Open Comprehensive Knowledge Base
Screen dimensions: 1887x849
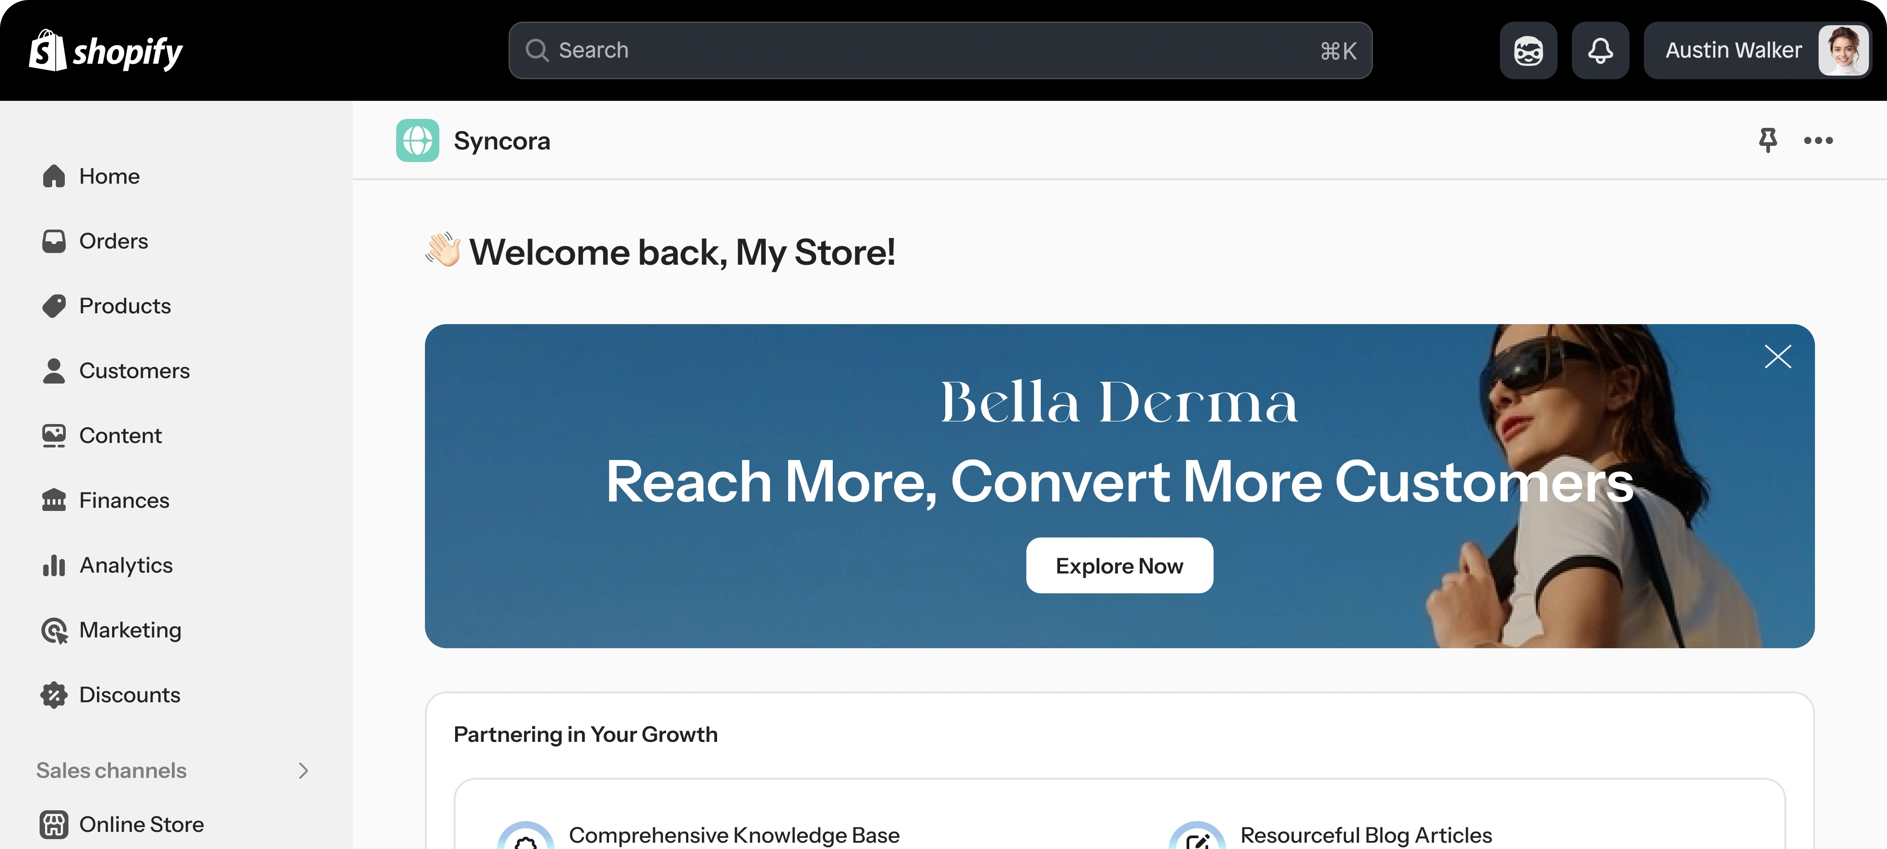(734, 836)
